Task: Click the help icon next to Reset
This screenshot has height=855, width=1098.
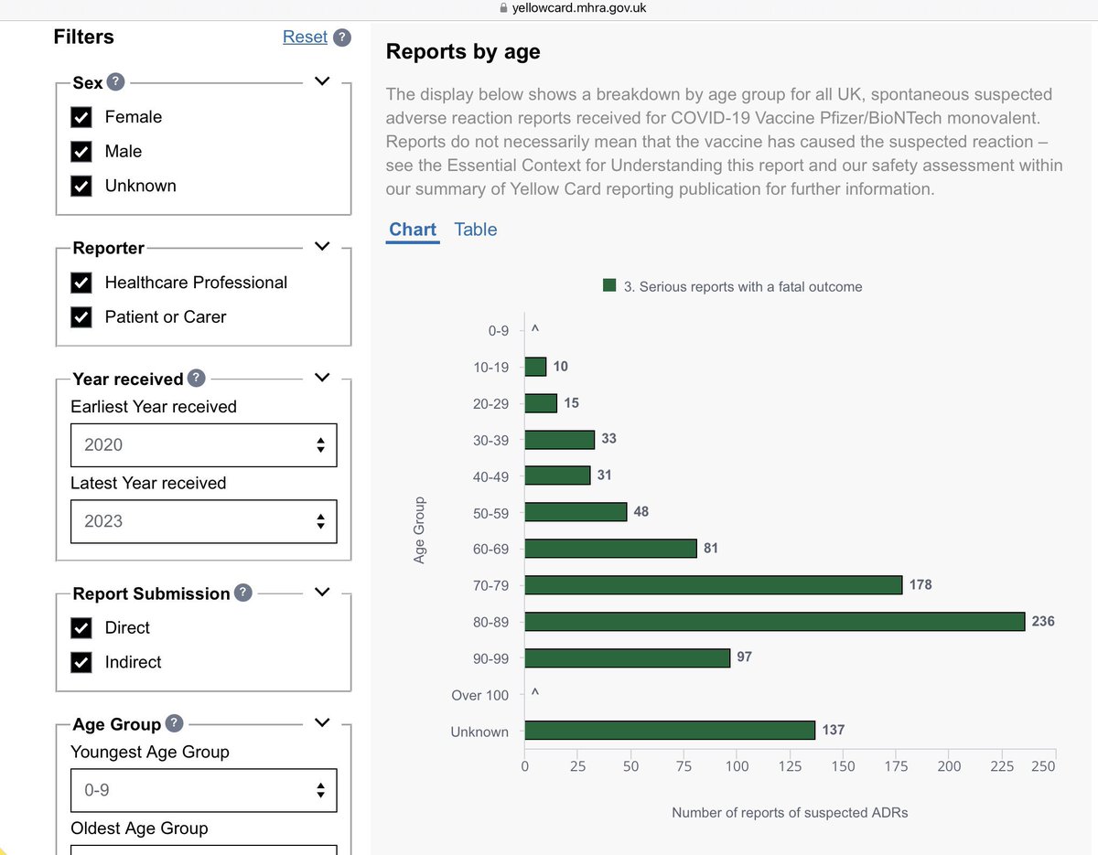Action: tap(341, 37)
